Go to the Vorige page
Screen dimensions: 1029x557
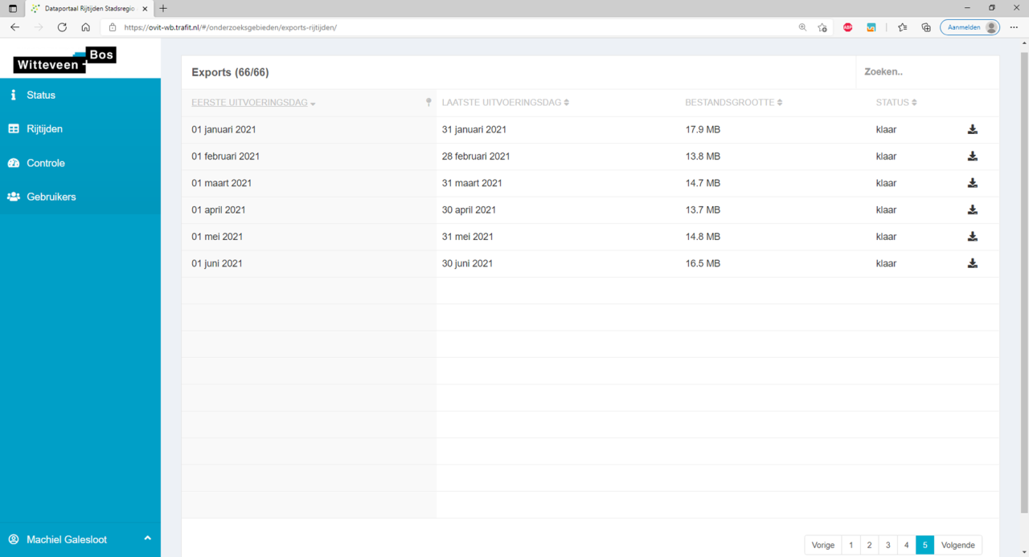(823, 545)
